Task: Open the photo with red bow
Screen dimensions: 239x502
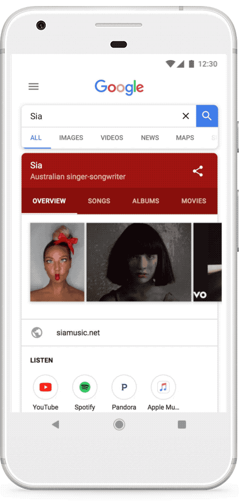Action: point(57,262)
